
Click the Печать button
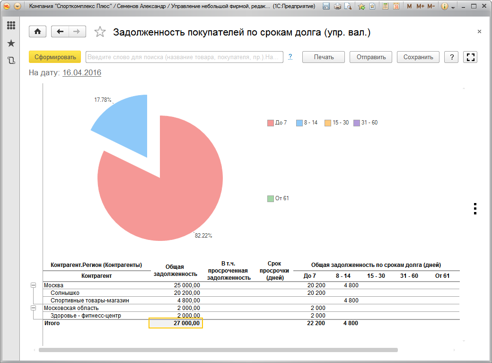pyautogui.click(x=324, y=57)
